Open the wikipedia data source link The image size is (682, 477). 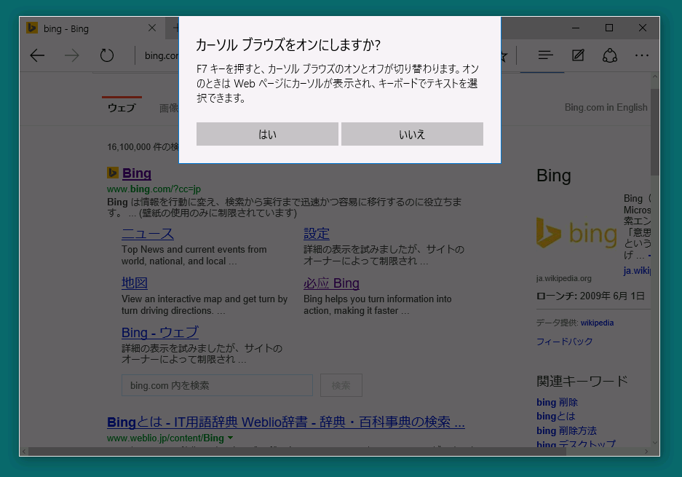(x=597, y=323)
